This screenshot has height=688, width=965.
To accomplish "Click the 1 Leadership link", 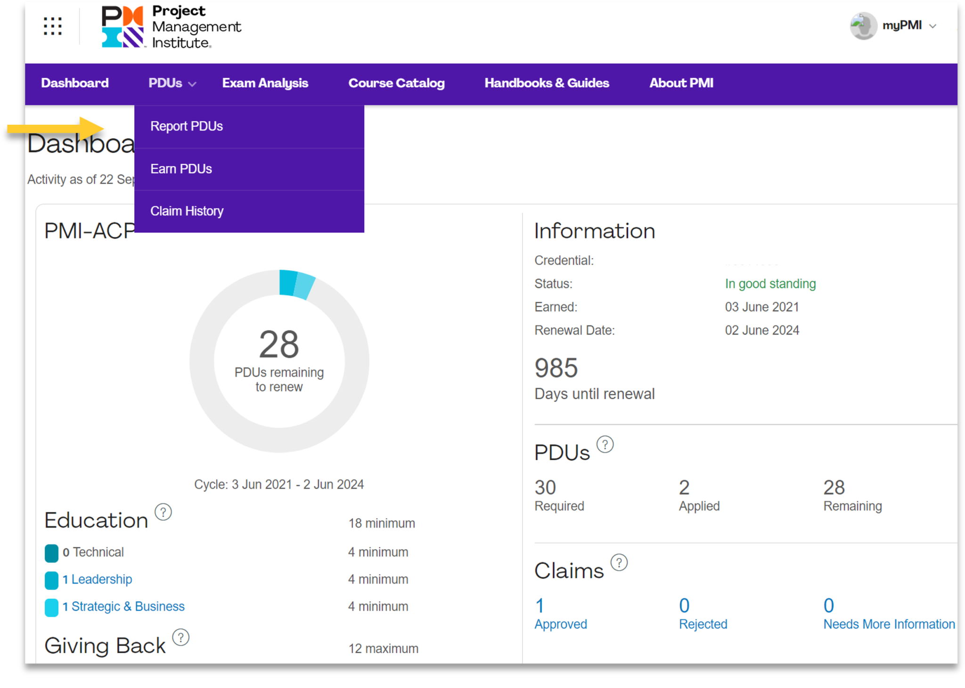I will coord(97,579).
